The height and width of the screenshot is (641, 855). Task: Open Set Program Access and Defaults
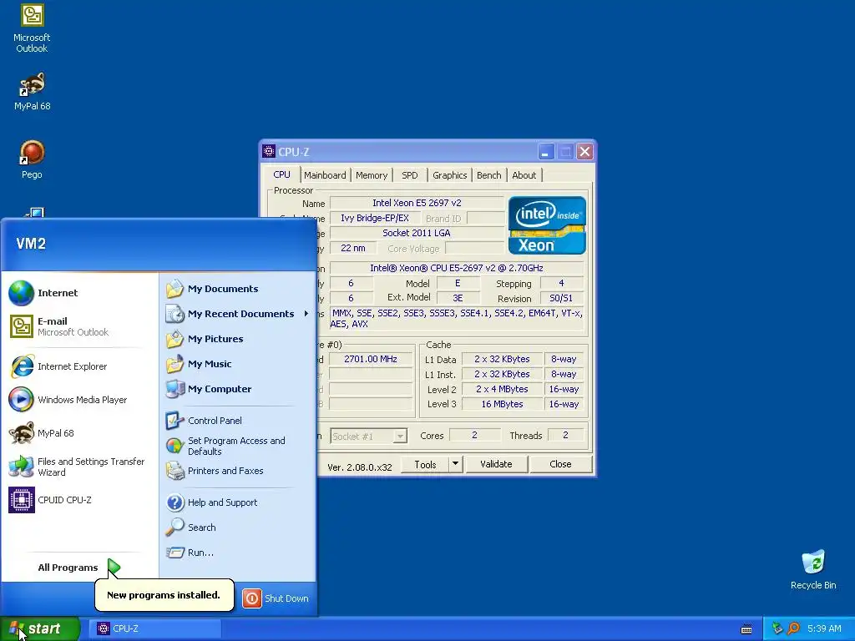[x=238, y=446]
